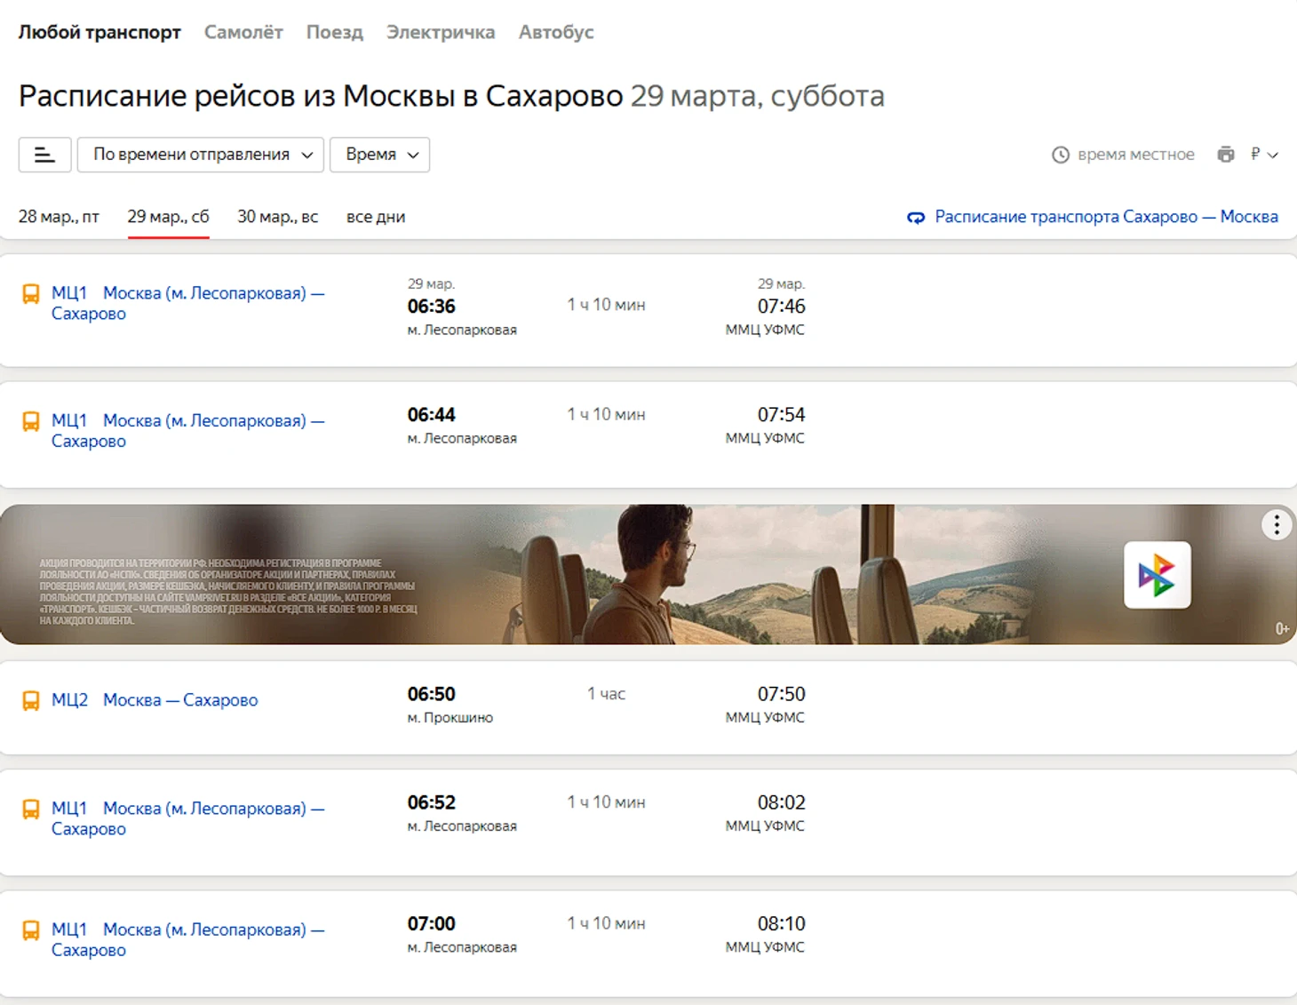
Task: Select the все дни tab
Action: [x=376, y=217]
